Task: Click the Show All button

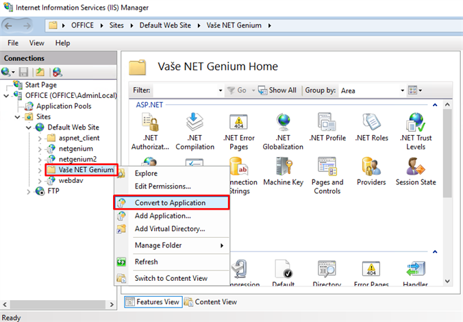Action: click(277, 90)
